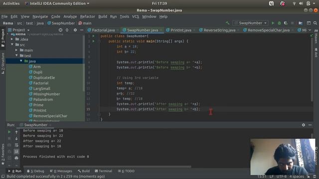The height and width of the screenshot is (179, 319).
Task: Open Terminal tool window button
Action: click(103, 171)
